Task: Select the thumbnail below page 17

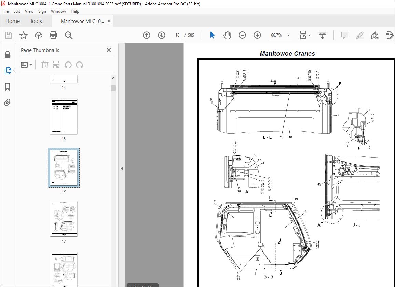Action: (64, 269)
